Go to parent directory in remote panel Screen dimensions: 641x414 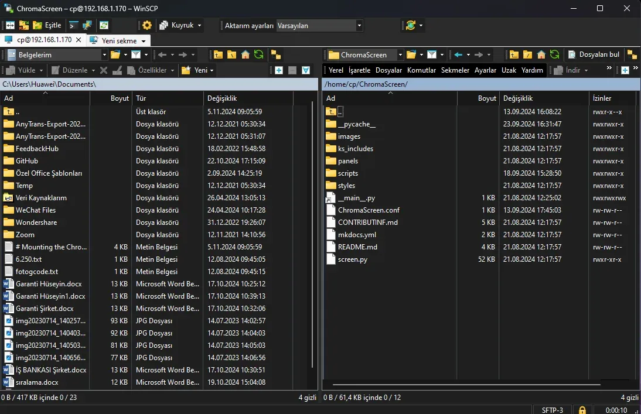pos(514,55)
